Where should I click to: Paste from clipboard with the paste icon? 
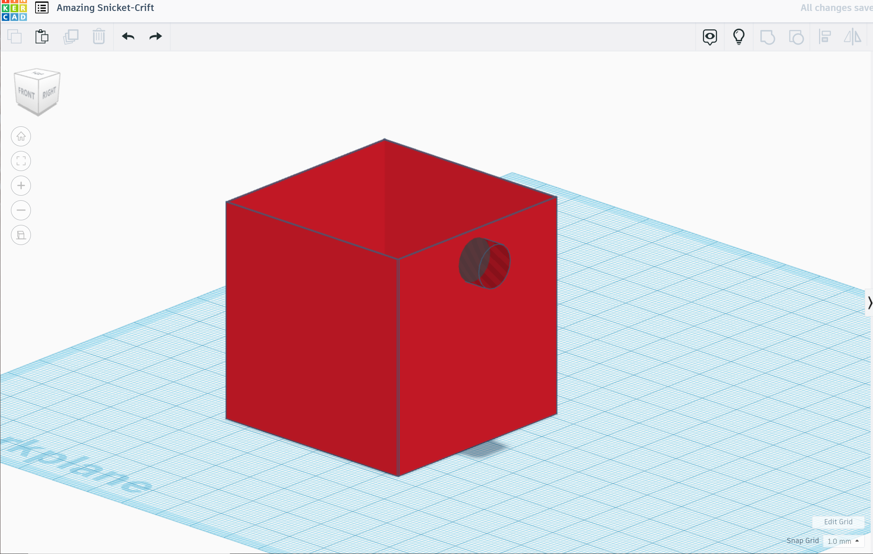pos(42,36)
